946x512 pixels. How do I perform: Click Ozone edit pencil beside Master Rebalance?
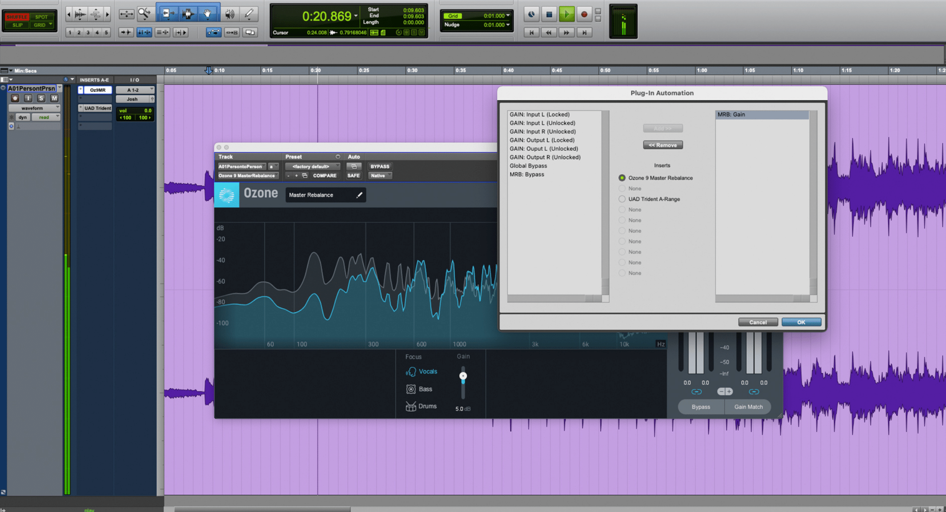(x=359, y=195)
